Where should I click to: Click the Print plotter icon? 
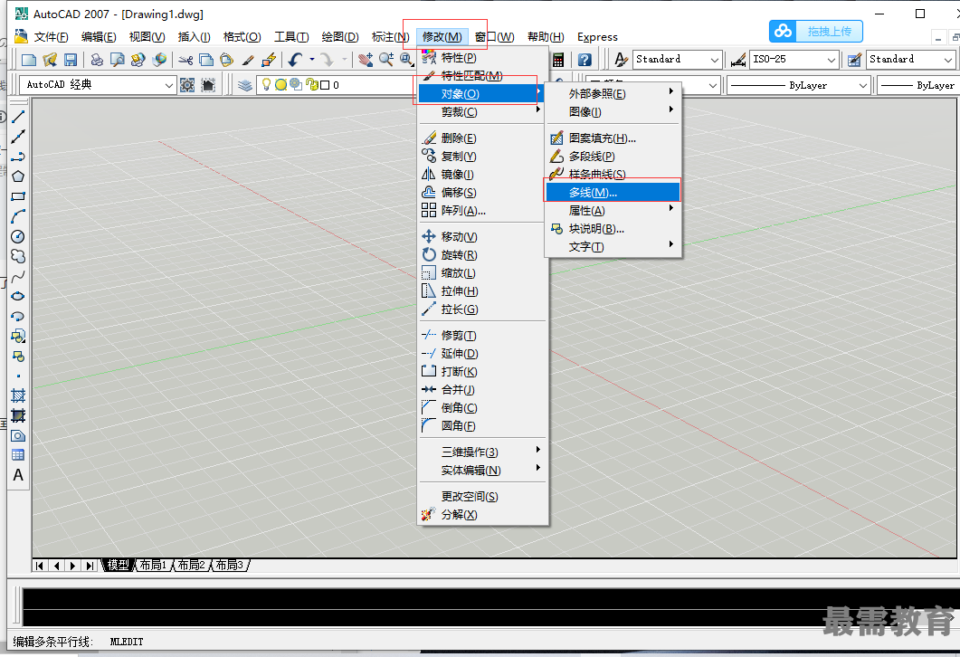pyautogui.click(x=97, y=60)
